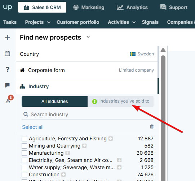Click the Select all link
This screenshot has height=181, width=195.
pyautogui.click(x=33, y=127)
